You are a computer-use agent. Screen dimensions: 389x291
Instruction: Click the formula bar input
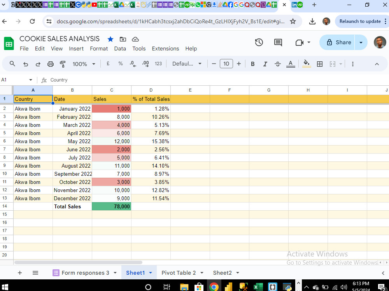pyautogui.click(x=218, y=80)
